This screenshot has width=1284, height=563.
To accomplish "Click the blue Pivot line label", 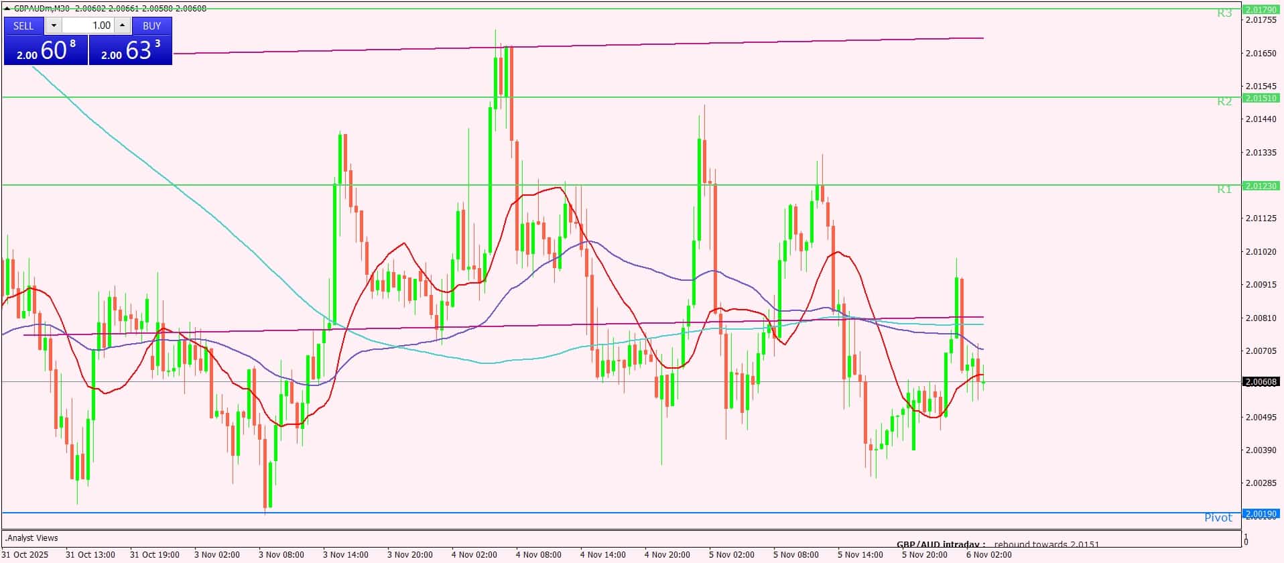I will [1218, 517].
